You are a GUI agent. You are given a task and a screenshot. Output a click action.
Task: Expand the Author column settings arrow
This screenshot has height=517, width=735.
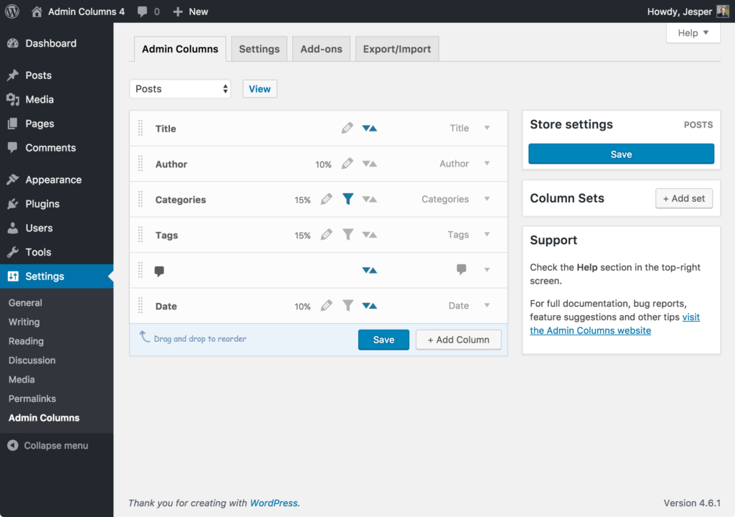point(487,163)
